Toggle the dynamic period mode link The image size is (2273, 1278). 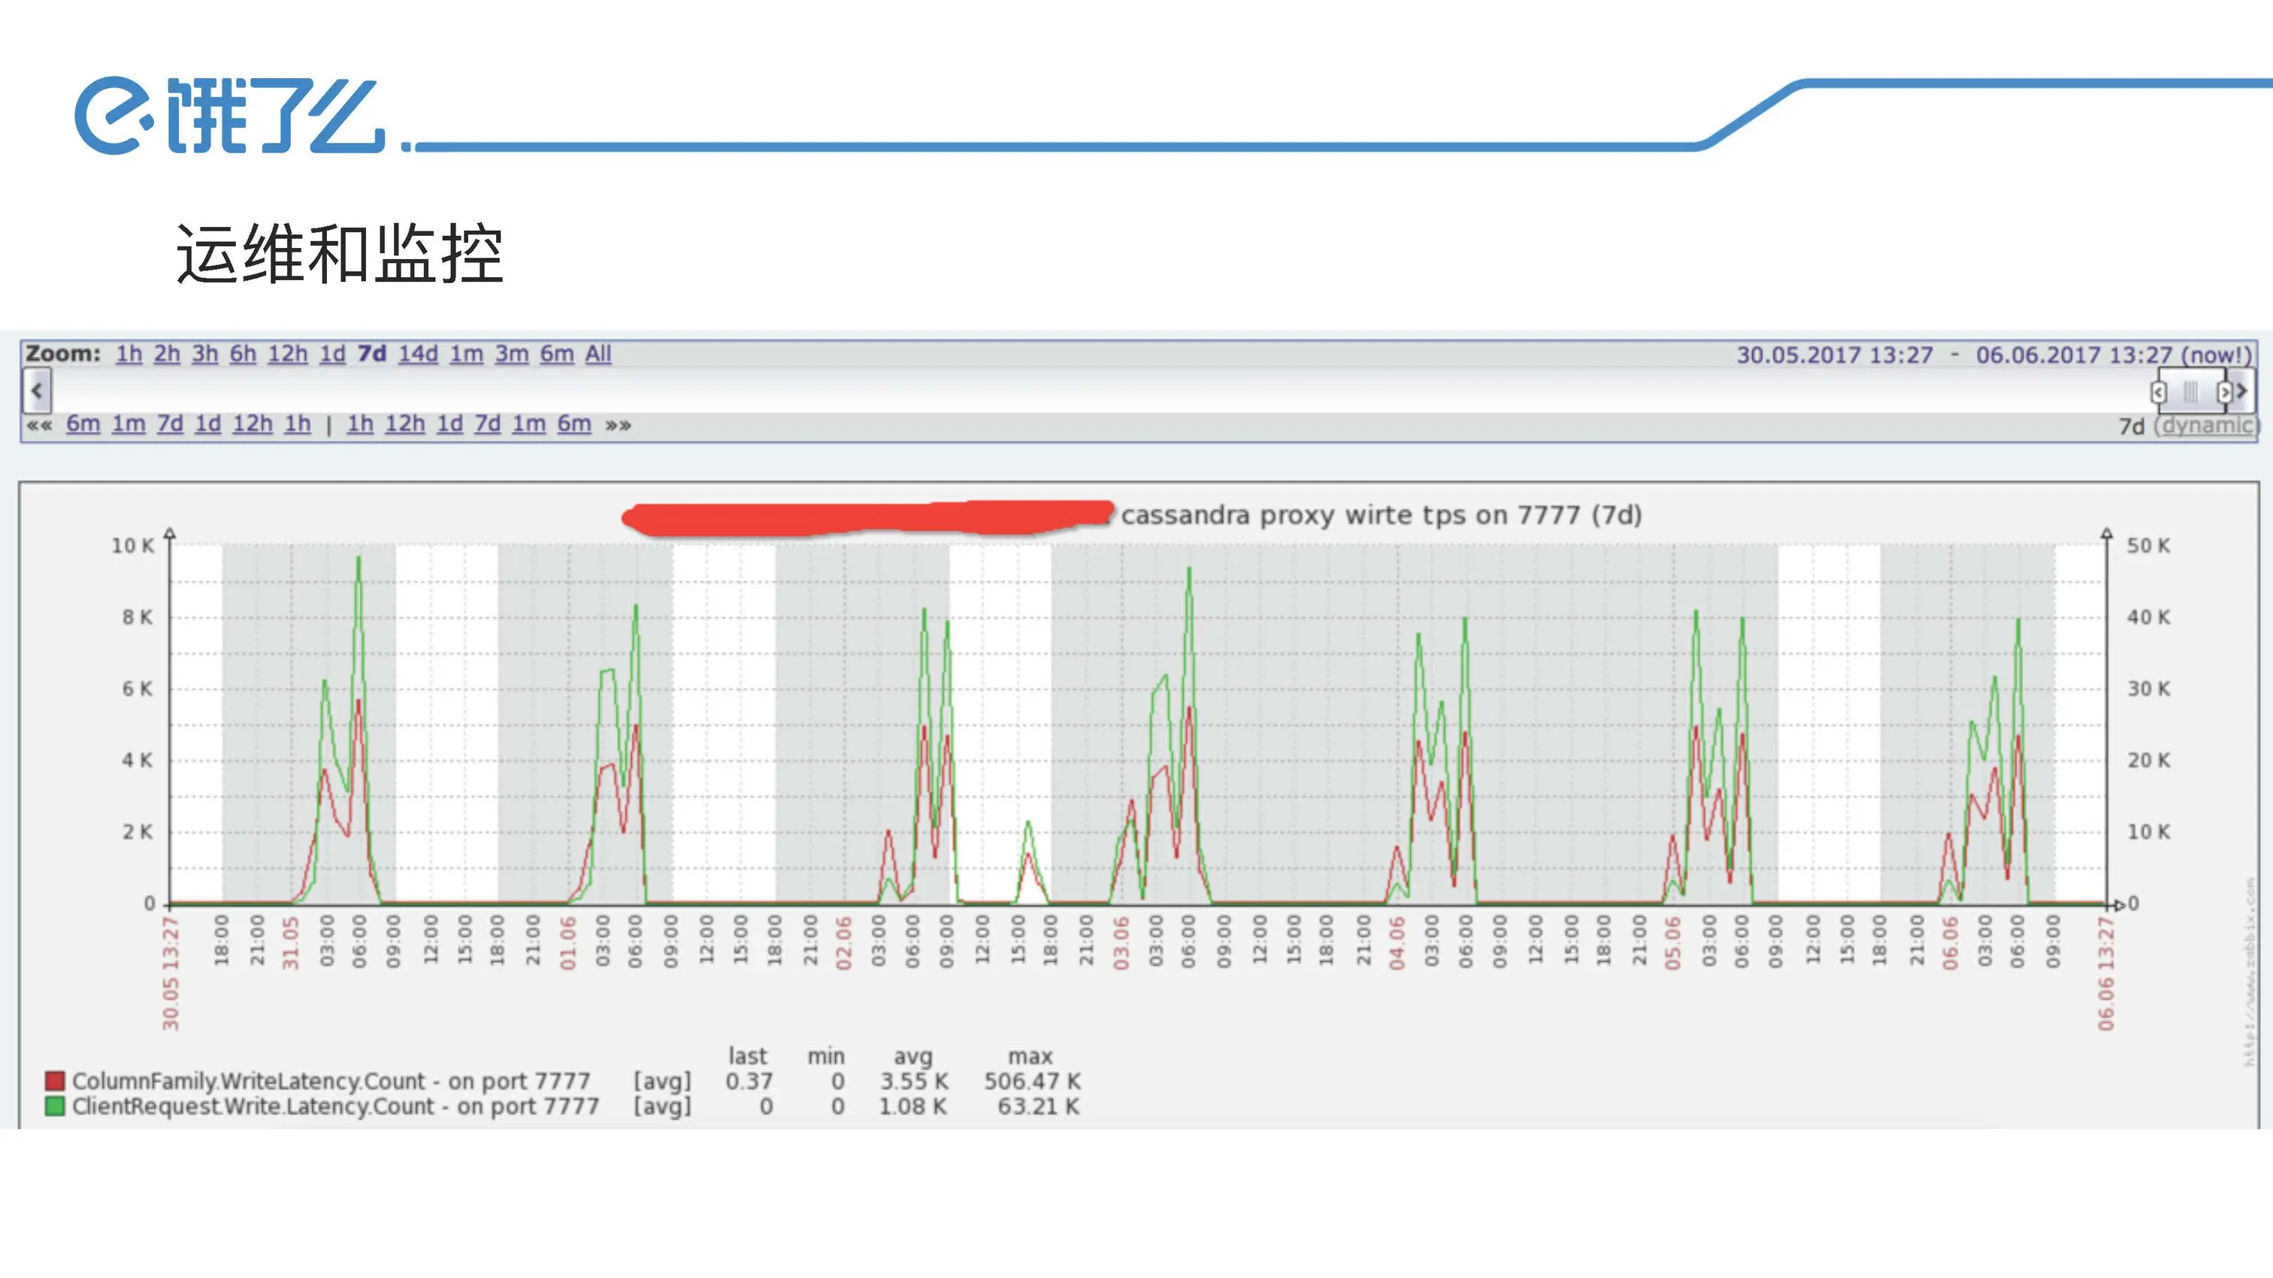(x=2208, y=425)
